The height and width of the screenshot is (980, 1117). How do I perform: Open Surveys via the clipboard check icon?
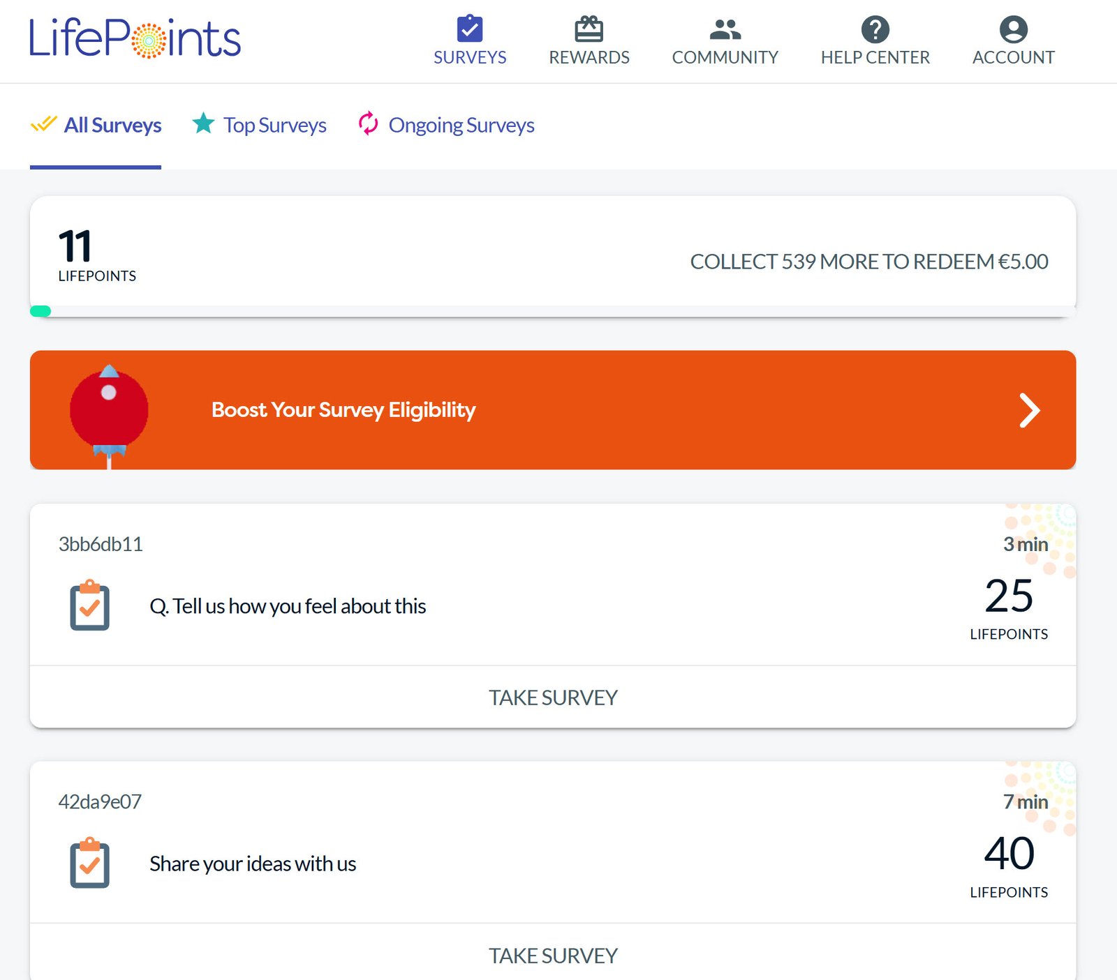469,29
